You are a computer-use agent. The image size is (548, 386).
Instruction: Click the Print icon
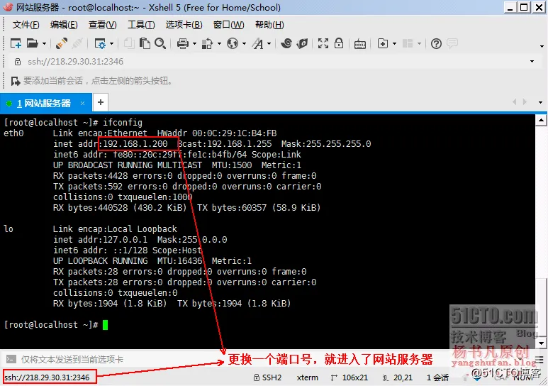tap(182, 43)
